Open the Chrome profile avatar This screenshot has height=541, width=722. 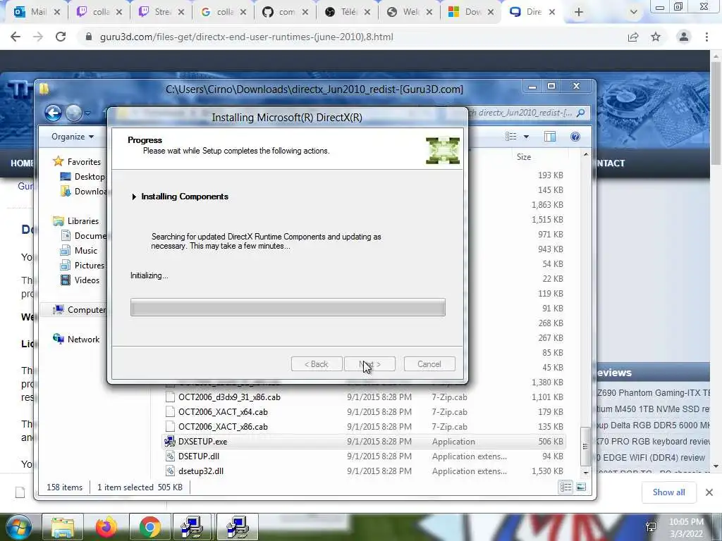tap(684, 37)
